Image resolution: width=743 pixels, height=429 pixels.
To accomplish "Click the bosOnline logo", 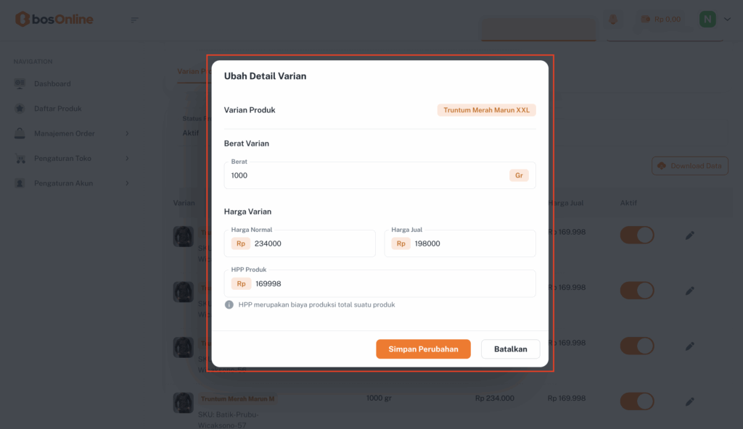I will pos(54,20).
